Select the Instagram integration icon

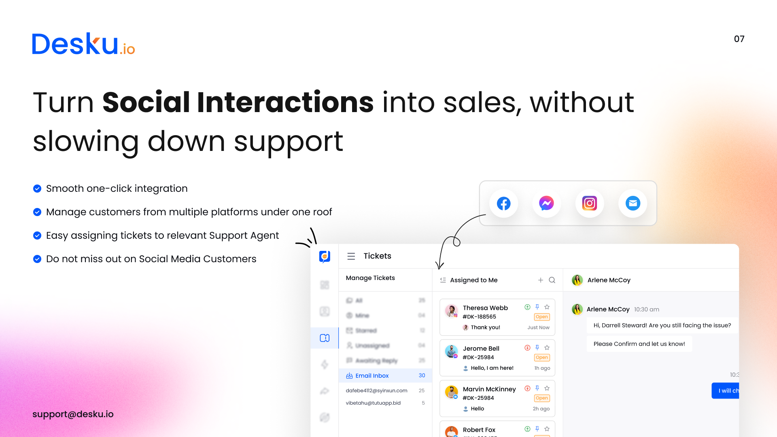click(x=589, y=203)
